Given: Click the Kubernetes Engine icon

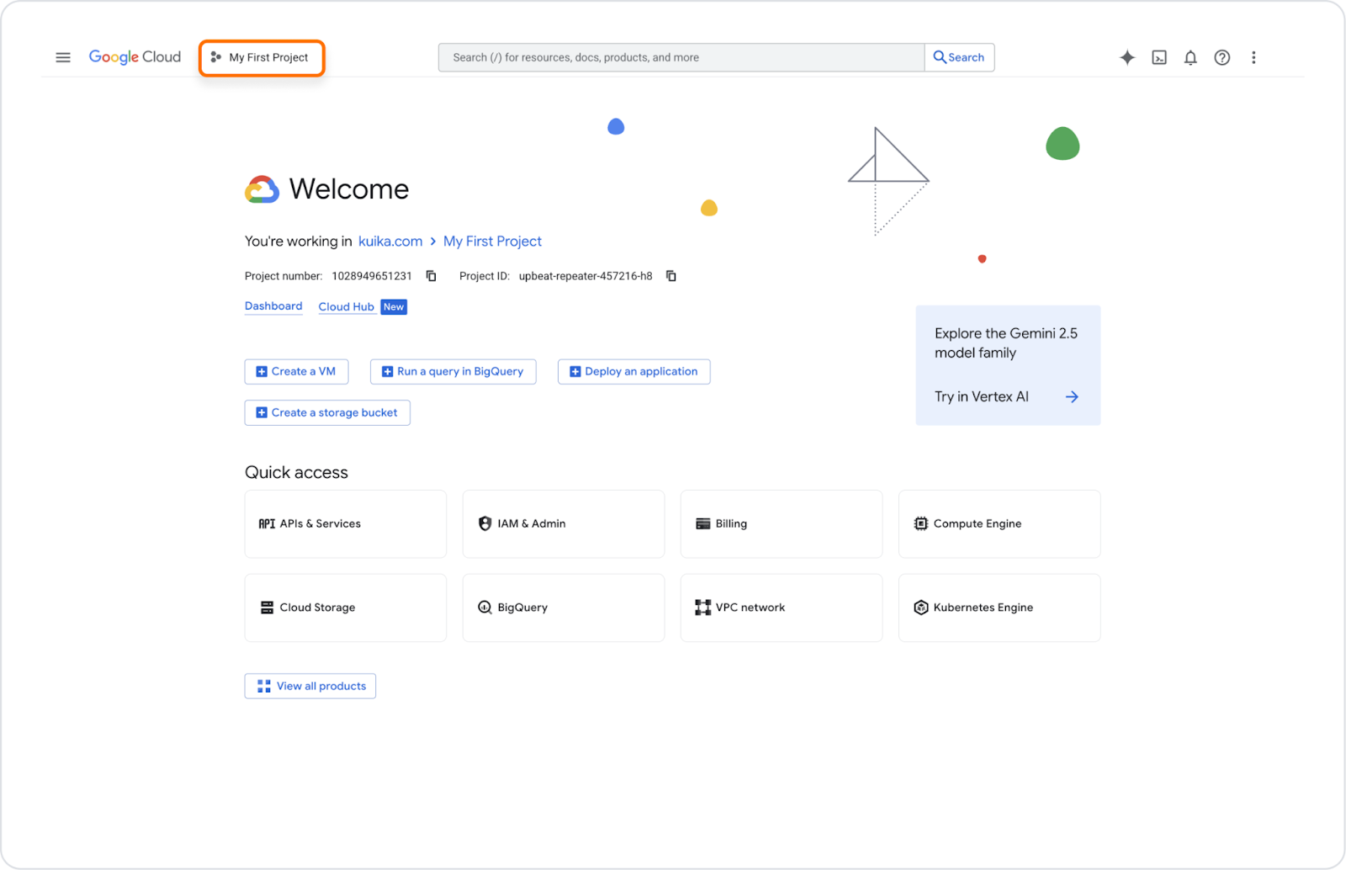Looking at the screenshot, I should (x=921, y=607).
